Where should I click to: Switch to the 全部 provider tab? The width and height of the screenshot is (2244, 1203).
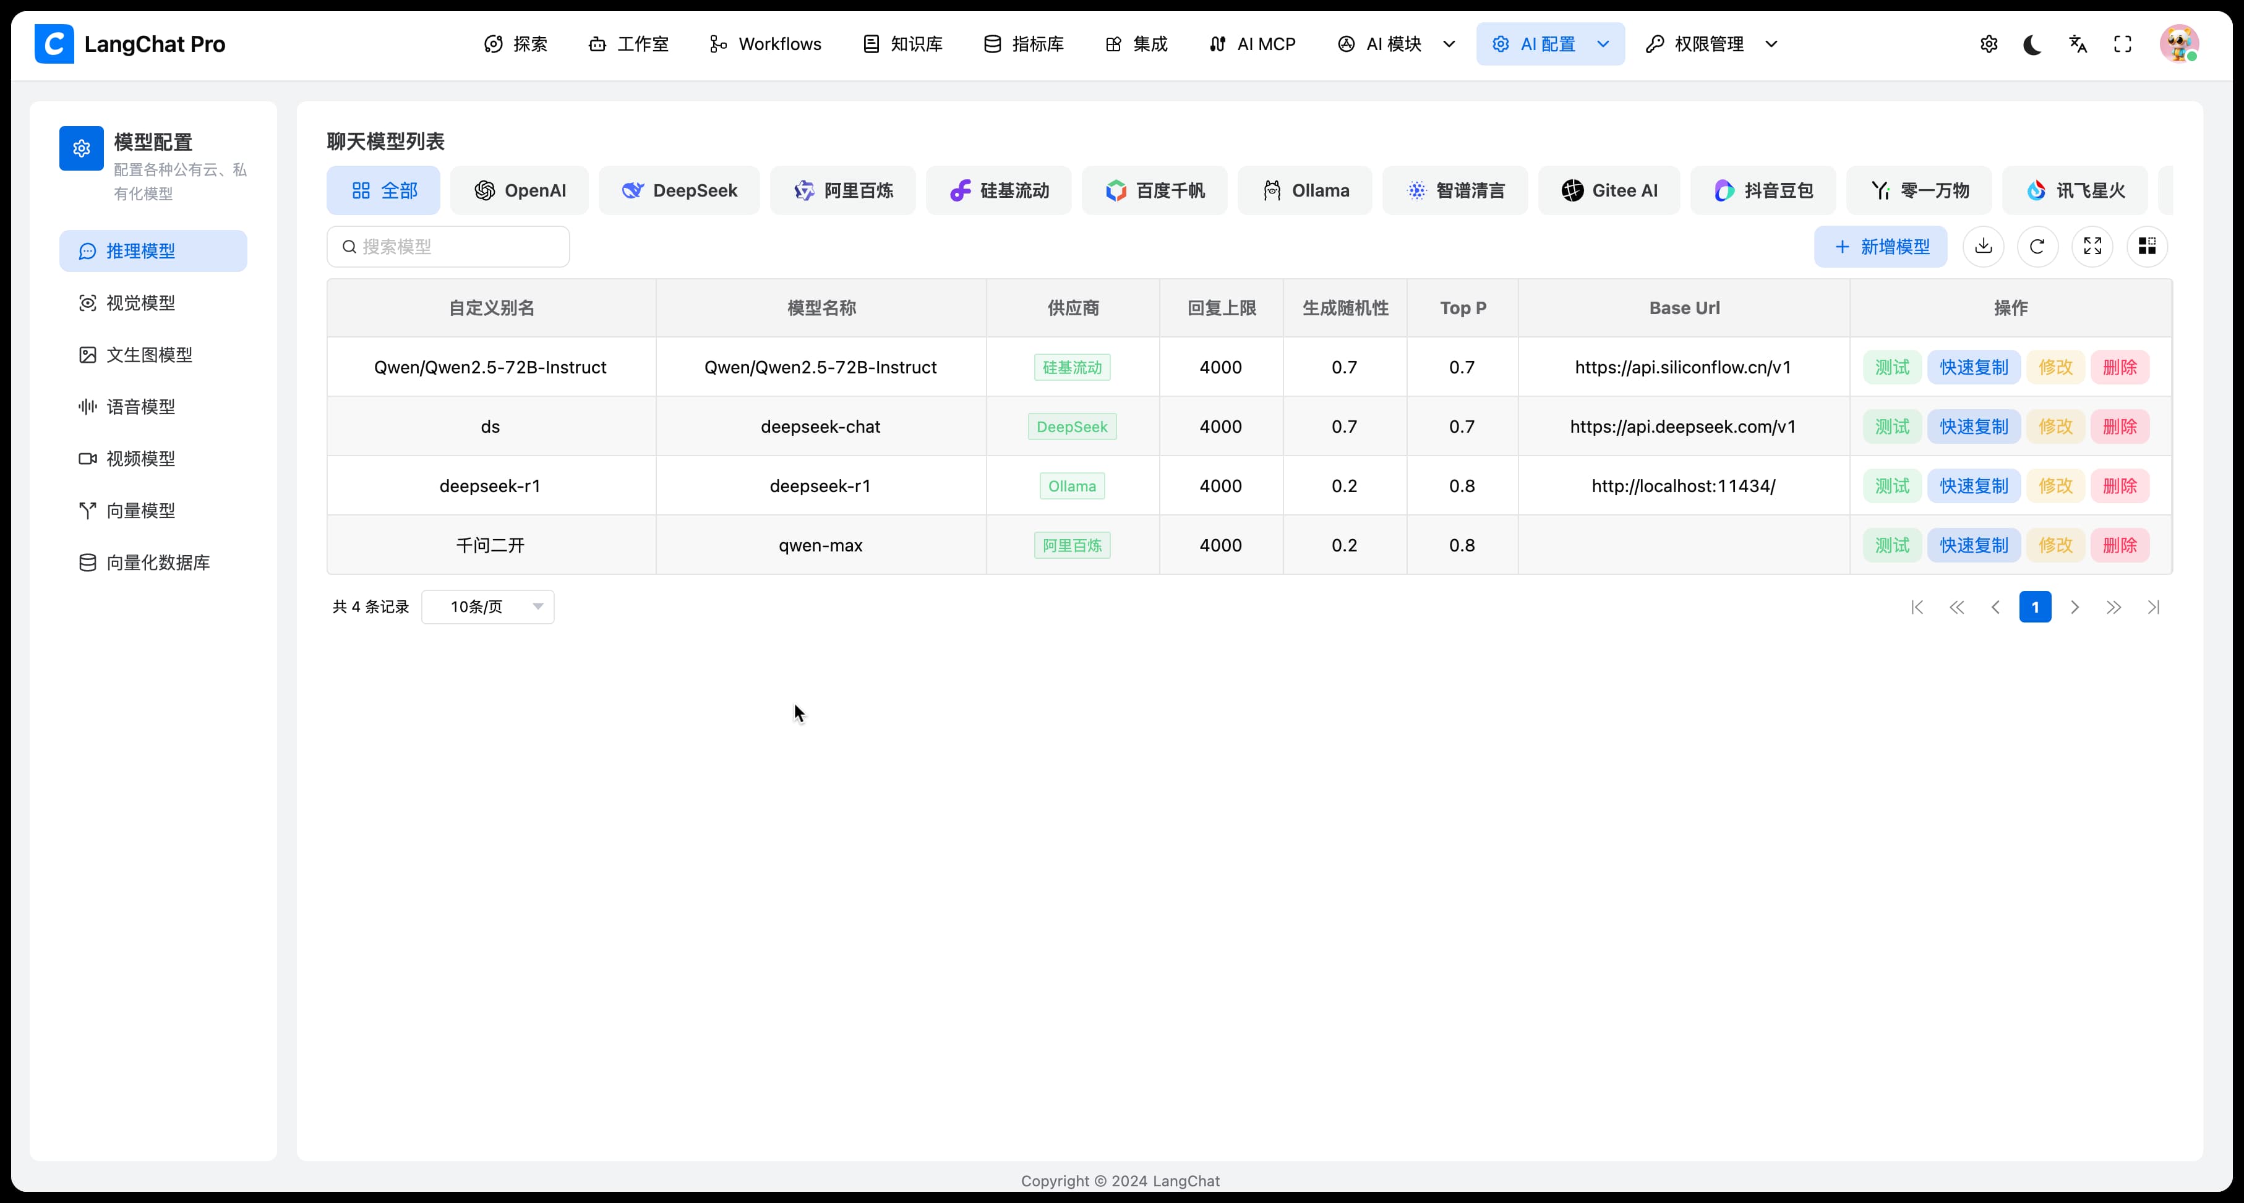click(x=383, y=190)
